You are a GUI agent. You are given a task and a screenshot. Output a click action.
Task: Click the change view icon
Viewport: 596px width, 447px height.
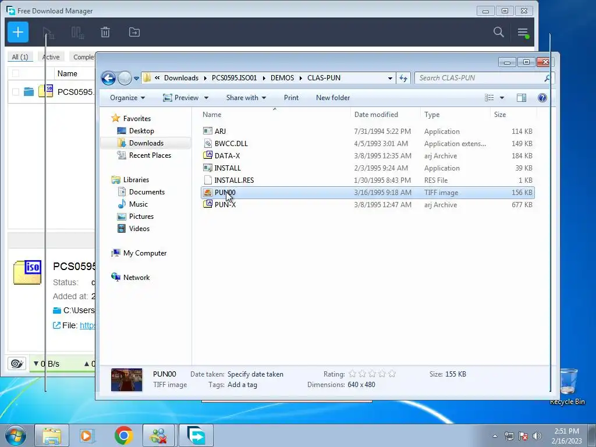click(489, 98)
